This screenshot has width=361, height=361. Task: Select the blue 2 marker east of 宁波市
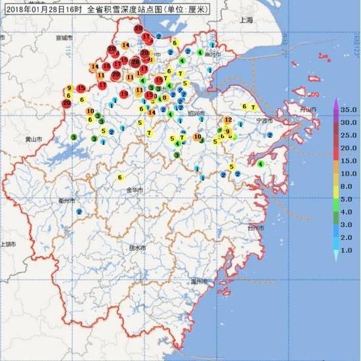click(x=270, y=135)
